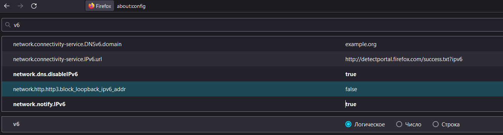Reload the about:config page

click(34, 6)
